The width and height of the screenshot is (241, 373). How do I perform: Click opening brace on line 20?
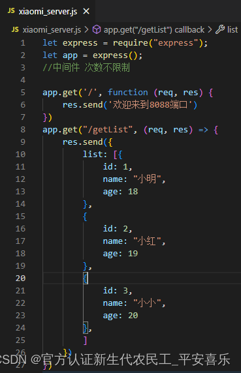86,278
